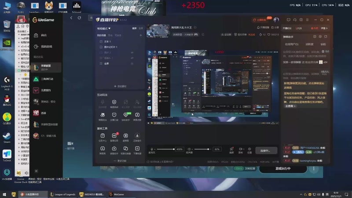Select 钻粉 tab in 弹幕助手
This screenshot has height=198, width=352.
(323, 44)
